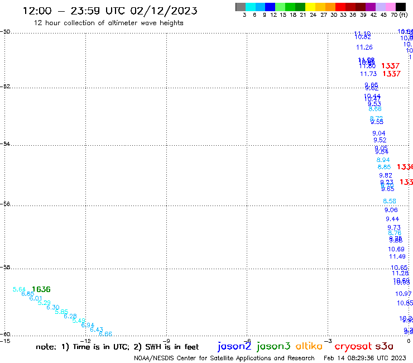
Task: Click the '-3' longitude axis label
Action: (x=328, y=341)
